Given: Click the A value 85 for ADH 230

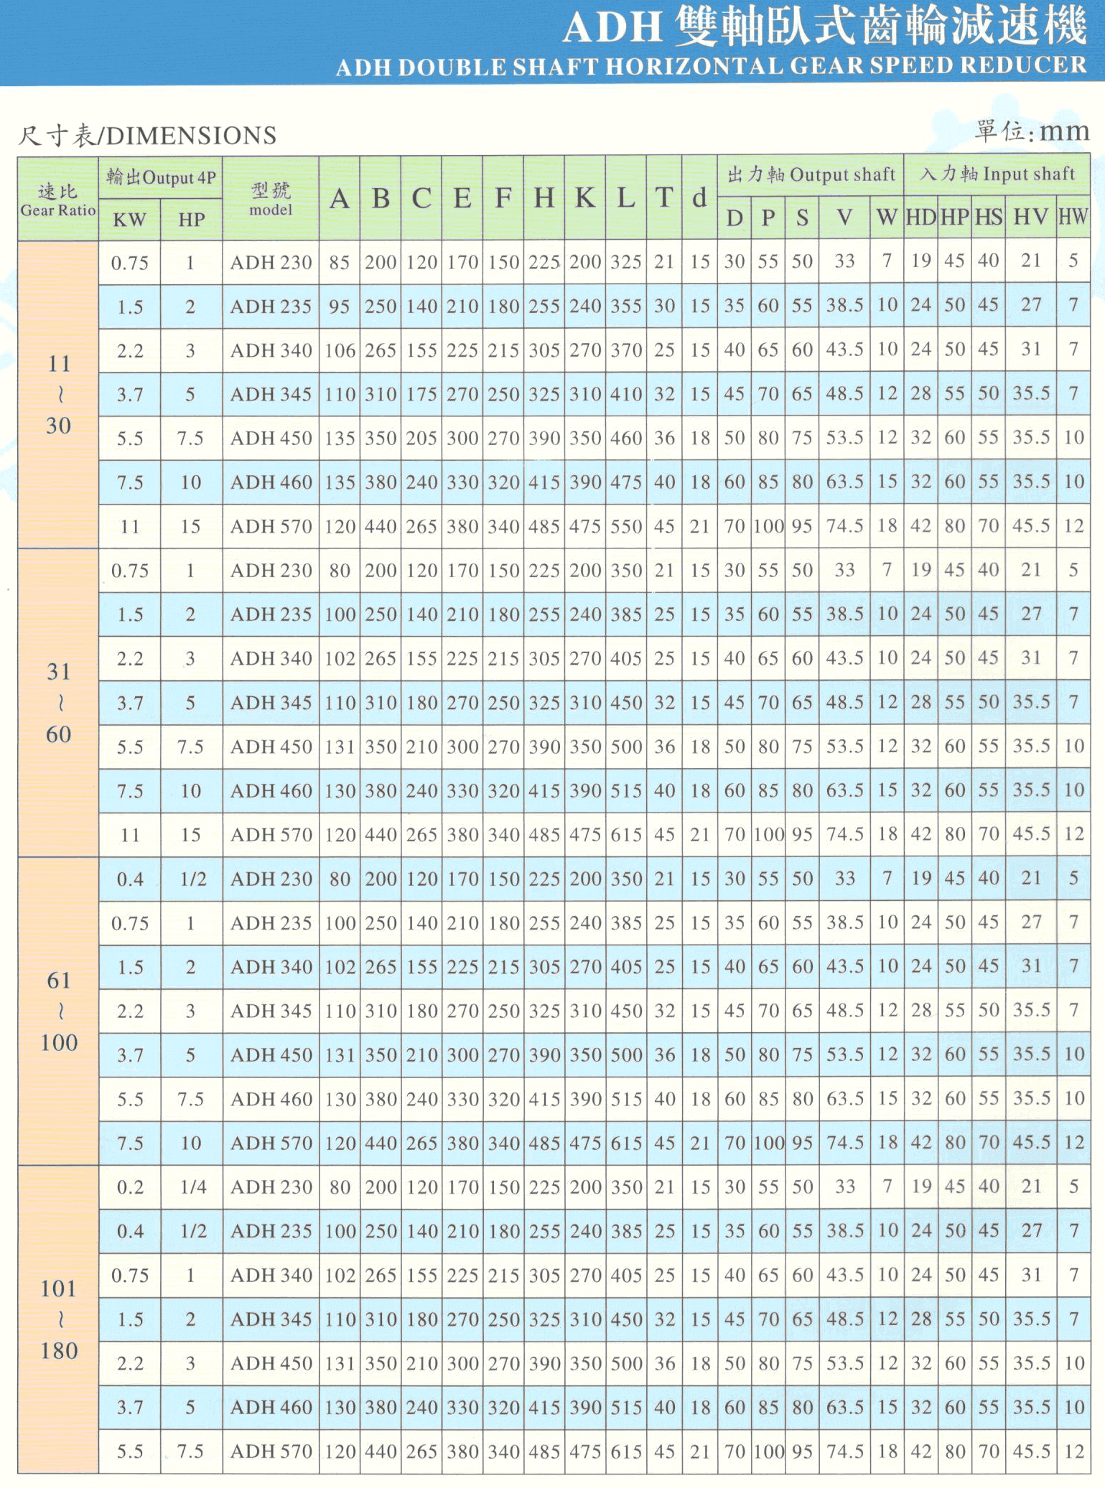Looking at the screenshot, I should tap(340, 263).
